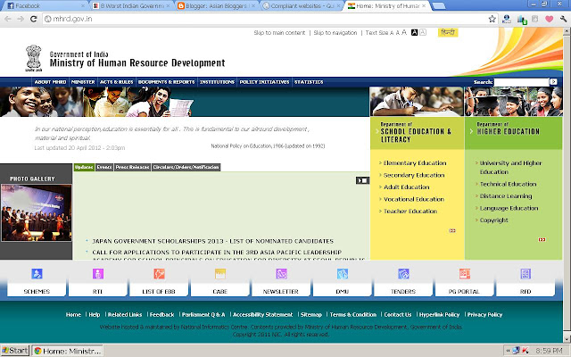Open Secondary Education link
This screenshot has height=357, width=571.
pyautogui.click(x=414, y=175)
